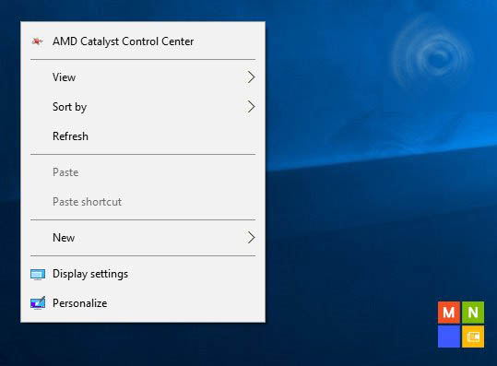This screenshot has width=497, height=366.
Task: Open the New submenu
Action: pos(143,238)
